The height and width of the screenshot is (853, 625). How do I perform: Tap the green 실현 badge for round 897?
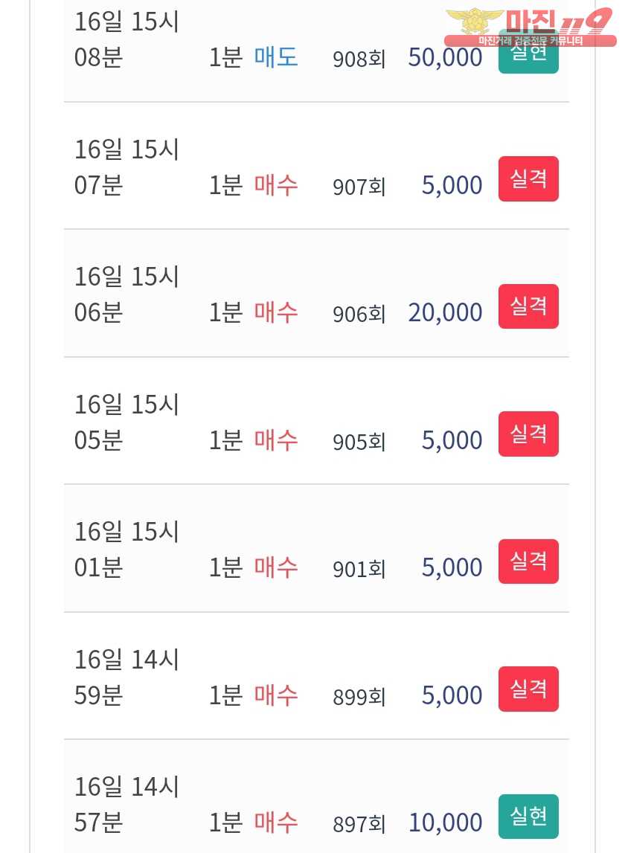[528, 816]
